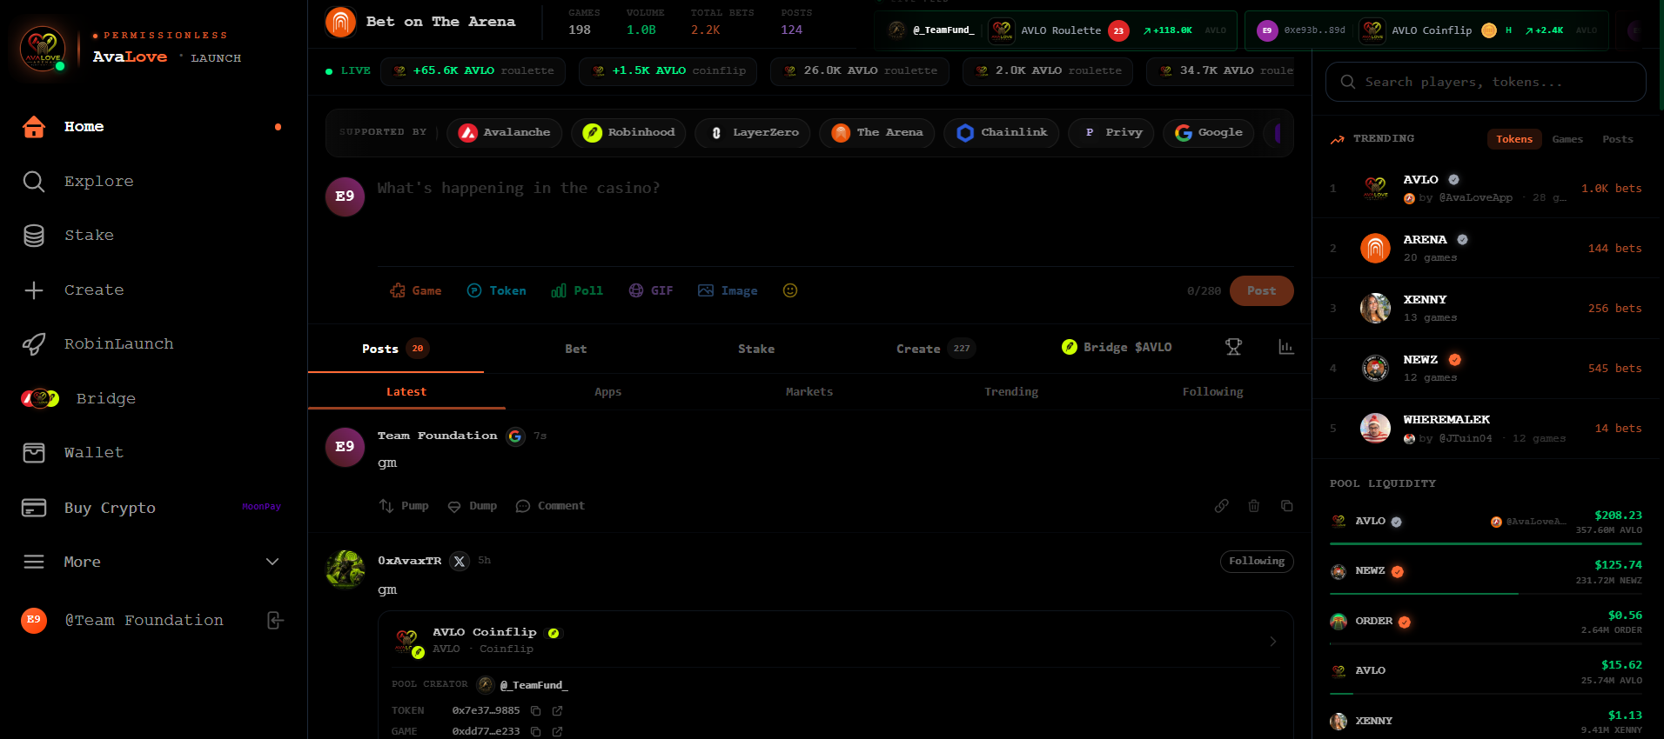This screenshot has height=739, width=1664.
Task: Select the Posts filter in Trending panel
Action: [1618, 139]
